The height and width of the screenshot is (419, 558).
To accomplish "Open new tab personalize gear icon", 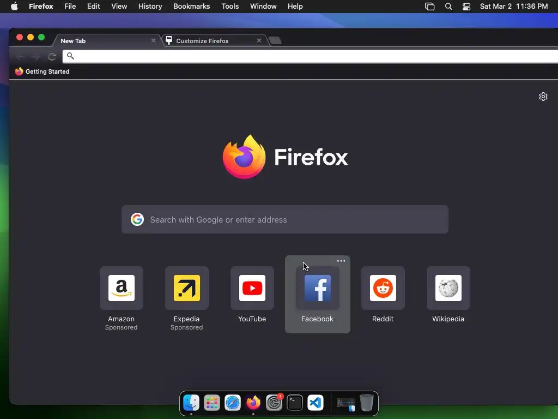I will coord(543,97).
